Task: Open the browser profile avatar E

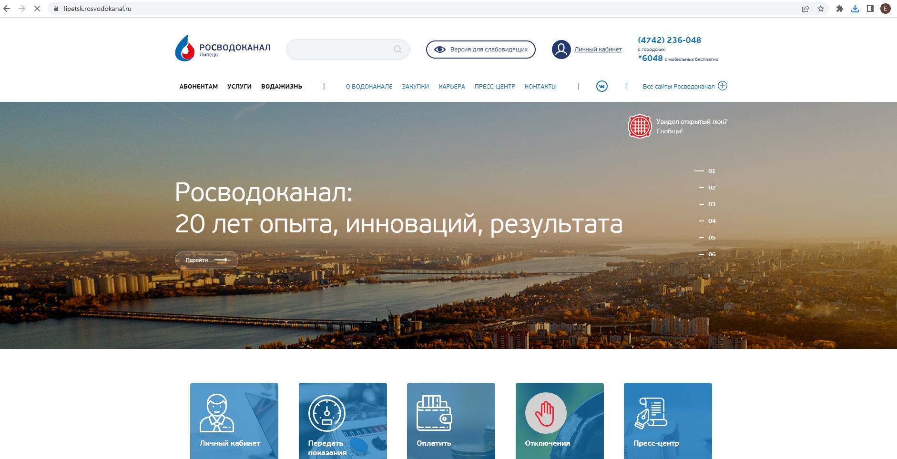Action: pos(886,9)
